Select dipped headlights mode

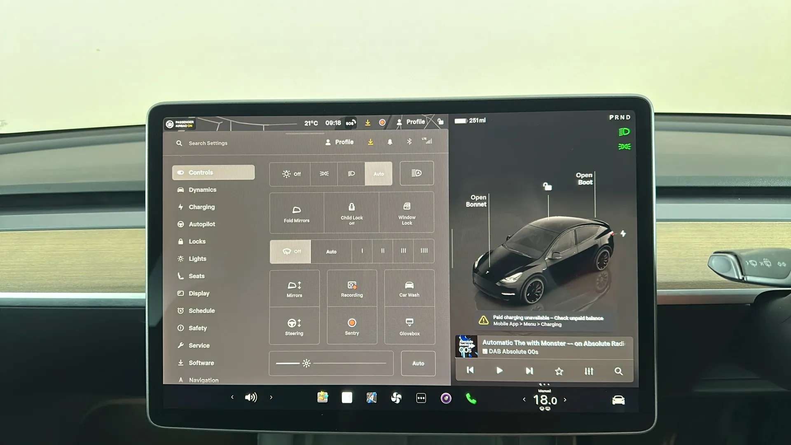pos(351,174)
